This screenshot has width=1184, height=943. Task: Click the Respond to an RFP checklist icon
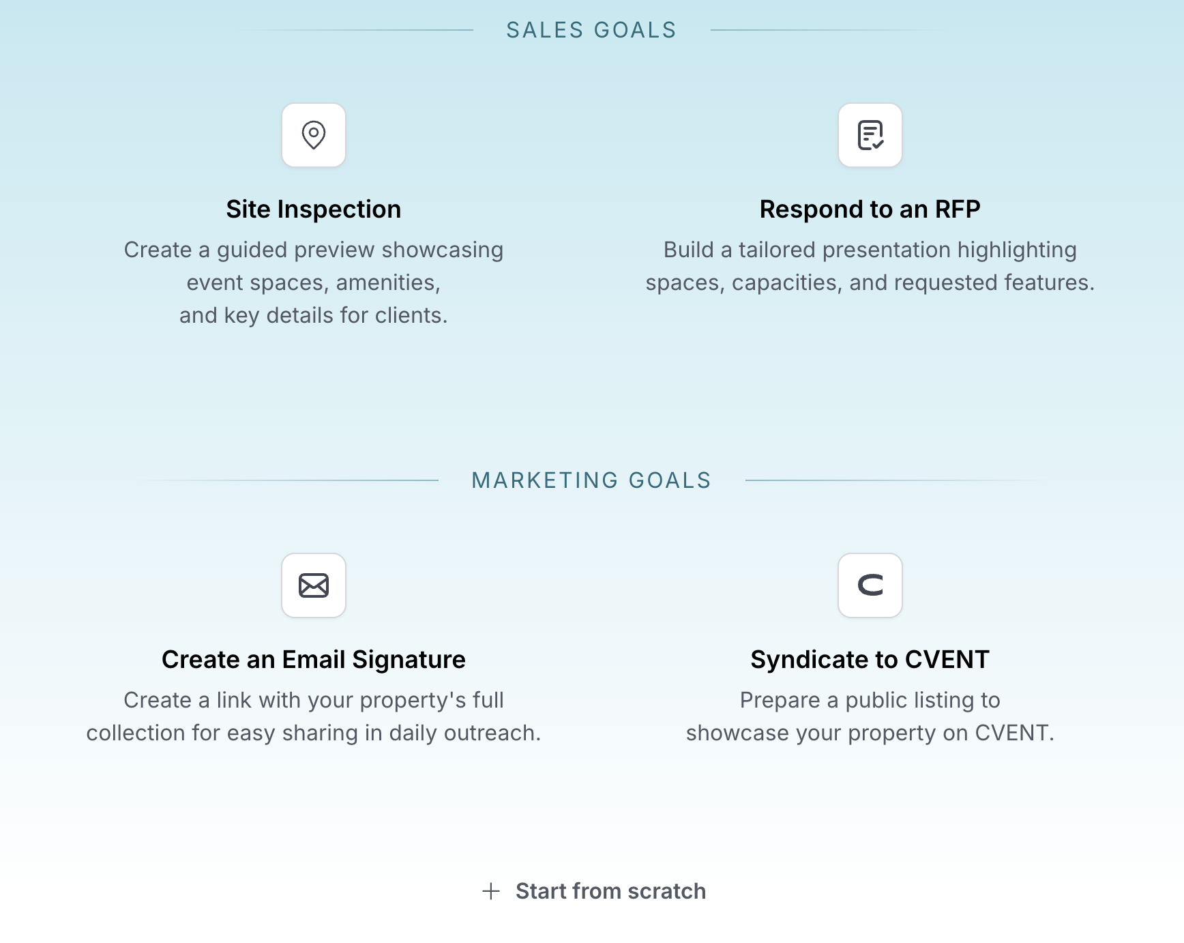pyautogui.click(x=870, y=135)
